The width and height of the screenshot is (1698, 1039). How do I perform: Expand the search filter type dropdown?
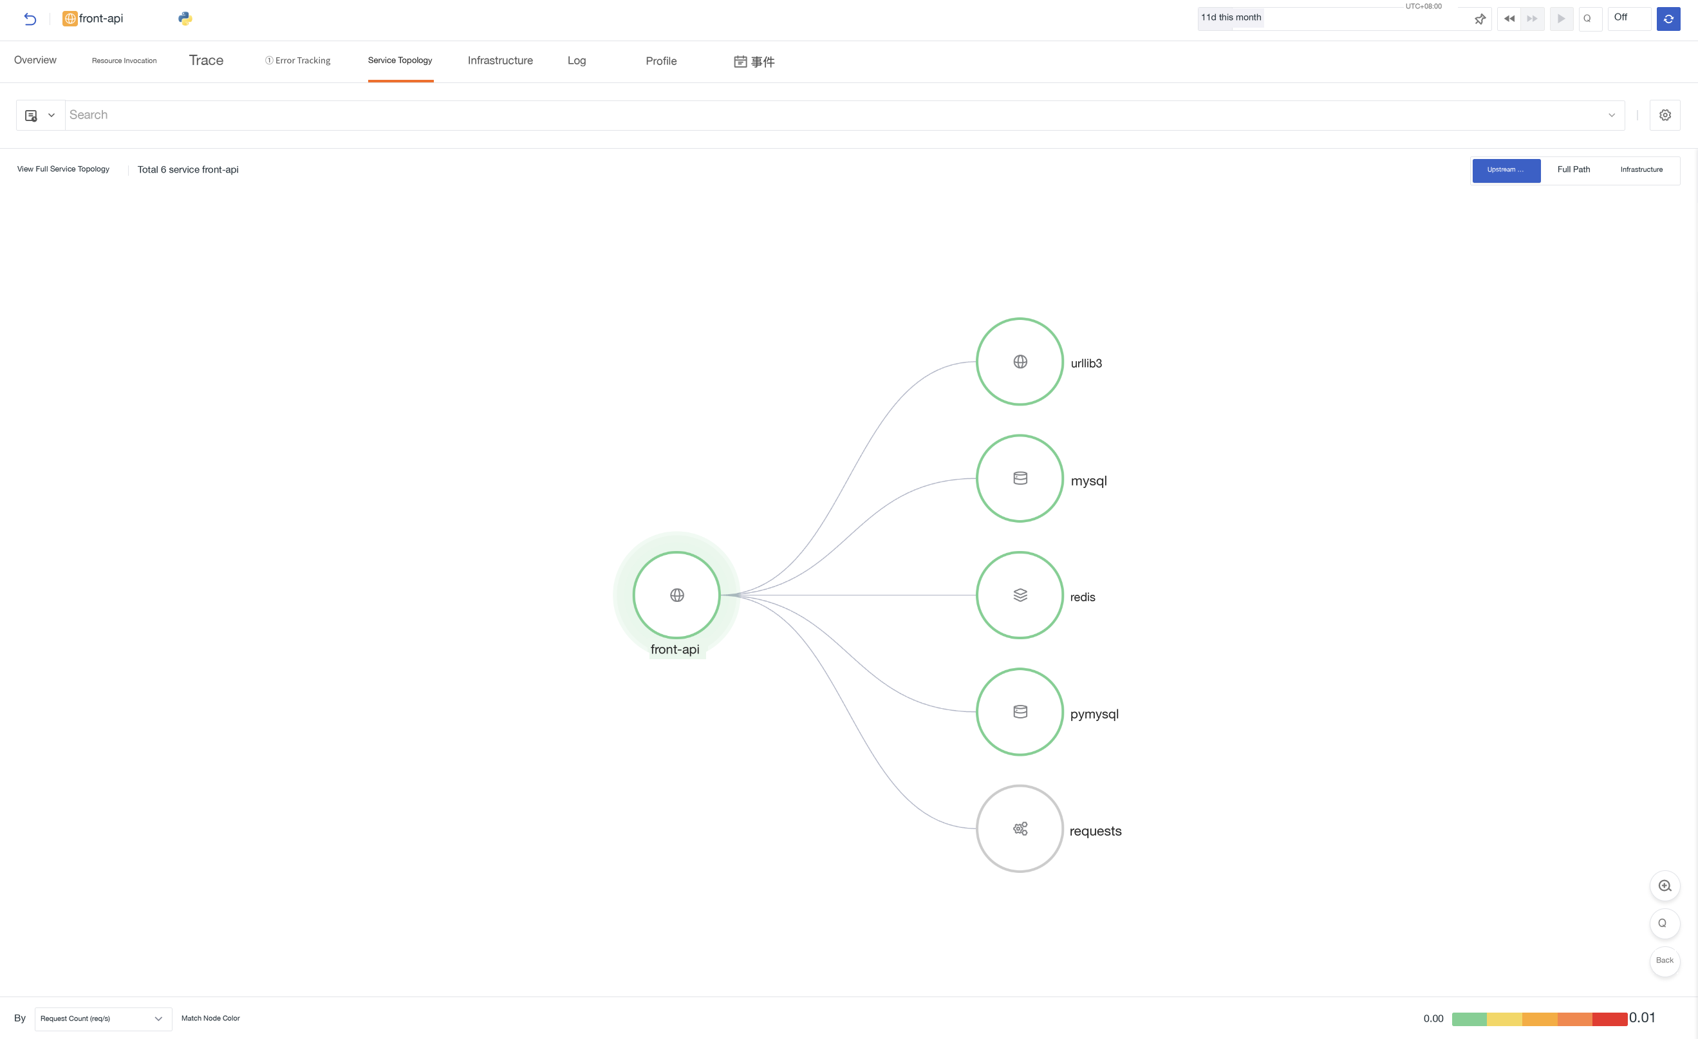(x=40, y=116)
